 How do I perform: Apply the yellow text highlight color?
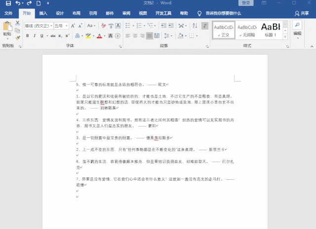coord(88,36)
